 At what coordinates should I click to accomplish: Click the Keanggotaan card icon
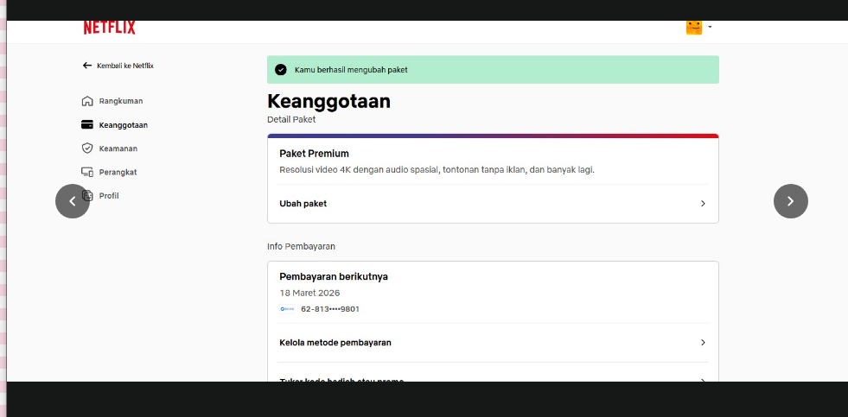point(87,125)
